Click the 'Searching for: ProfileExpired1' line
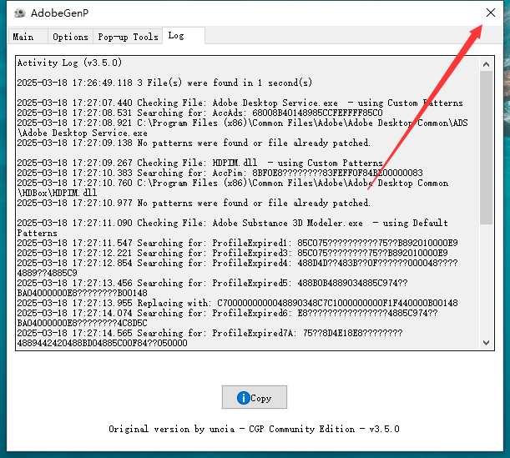Image resolution: width=510 pixels, height=458 pixels. pos(237,243)
